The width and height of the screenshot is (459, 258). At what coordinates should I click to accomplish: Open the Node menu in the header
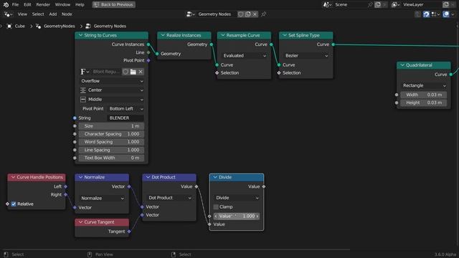coord(67,14)
